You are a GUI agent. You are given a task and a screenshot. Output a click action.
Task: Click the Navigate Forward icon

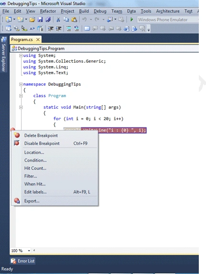[x=121, y=20]
